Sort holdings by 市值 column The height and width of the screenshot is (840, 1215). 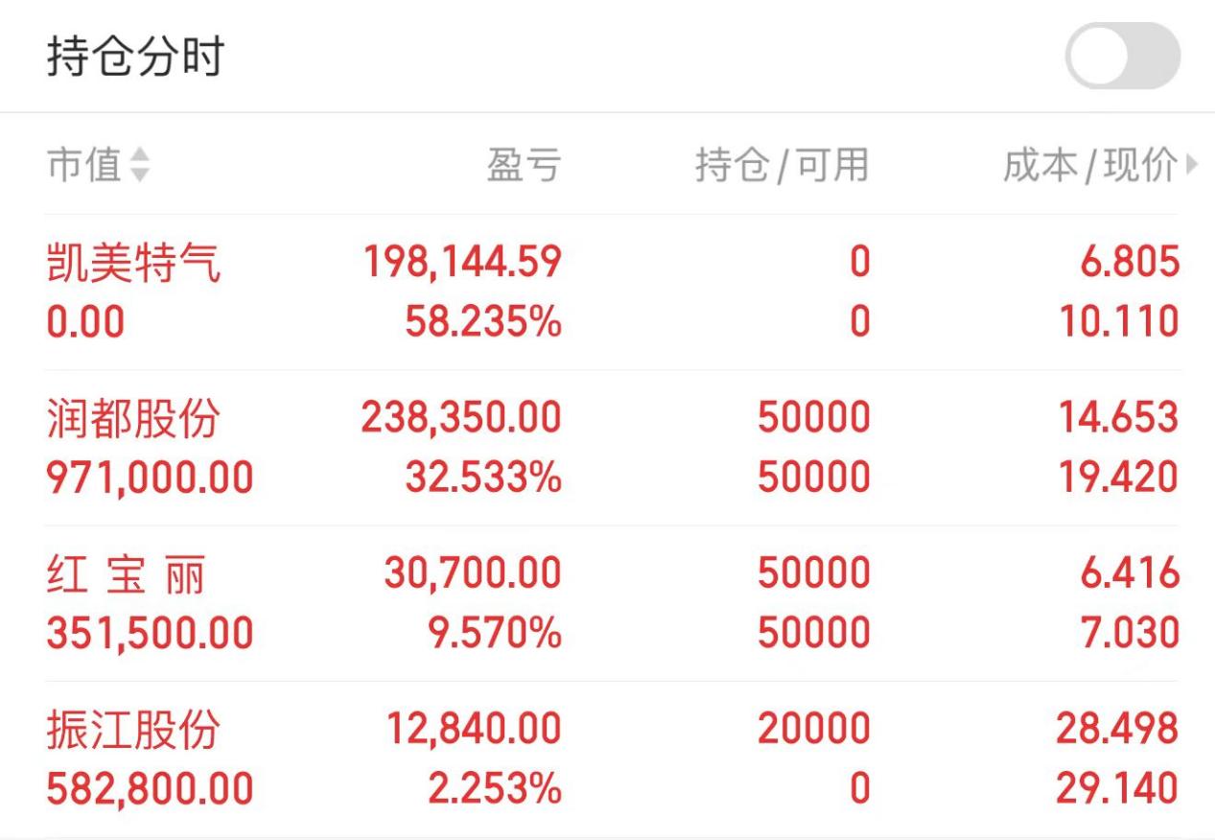coord(82,165)
